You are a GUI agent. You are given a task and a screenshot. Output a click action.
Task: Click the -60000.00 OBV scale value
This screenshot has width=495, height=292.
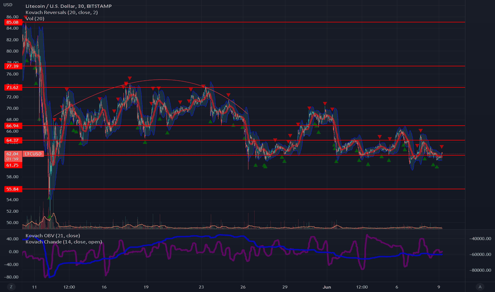(480, 254)
